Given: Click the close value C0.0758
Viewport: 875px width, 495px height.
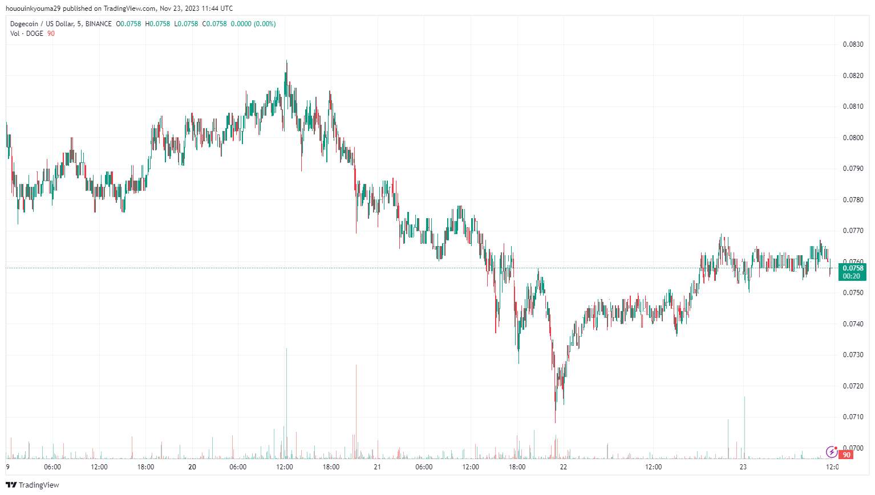Looking at the screenshot, I should pyautogui.click(x=214, y=24).
